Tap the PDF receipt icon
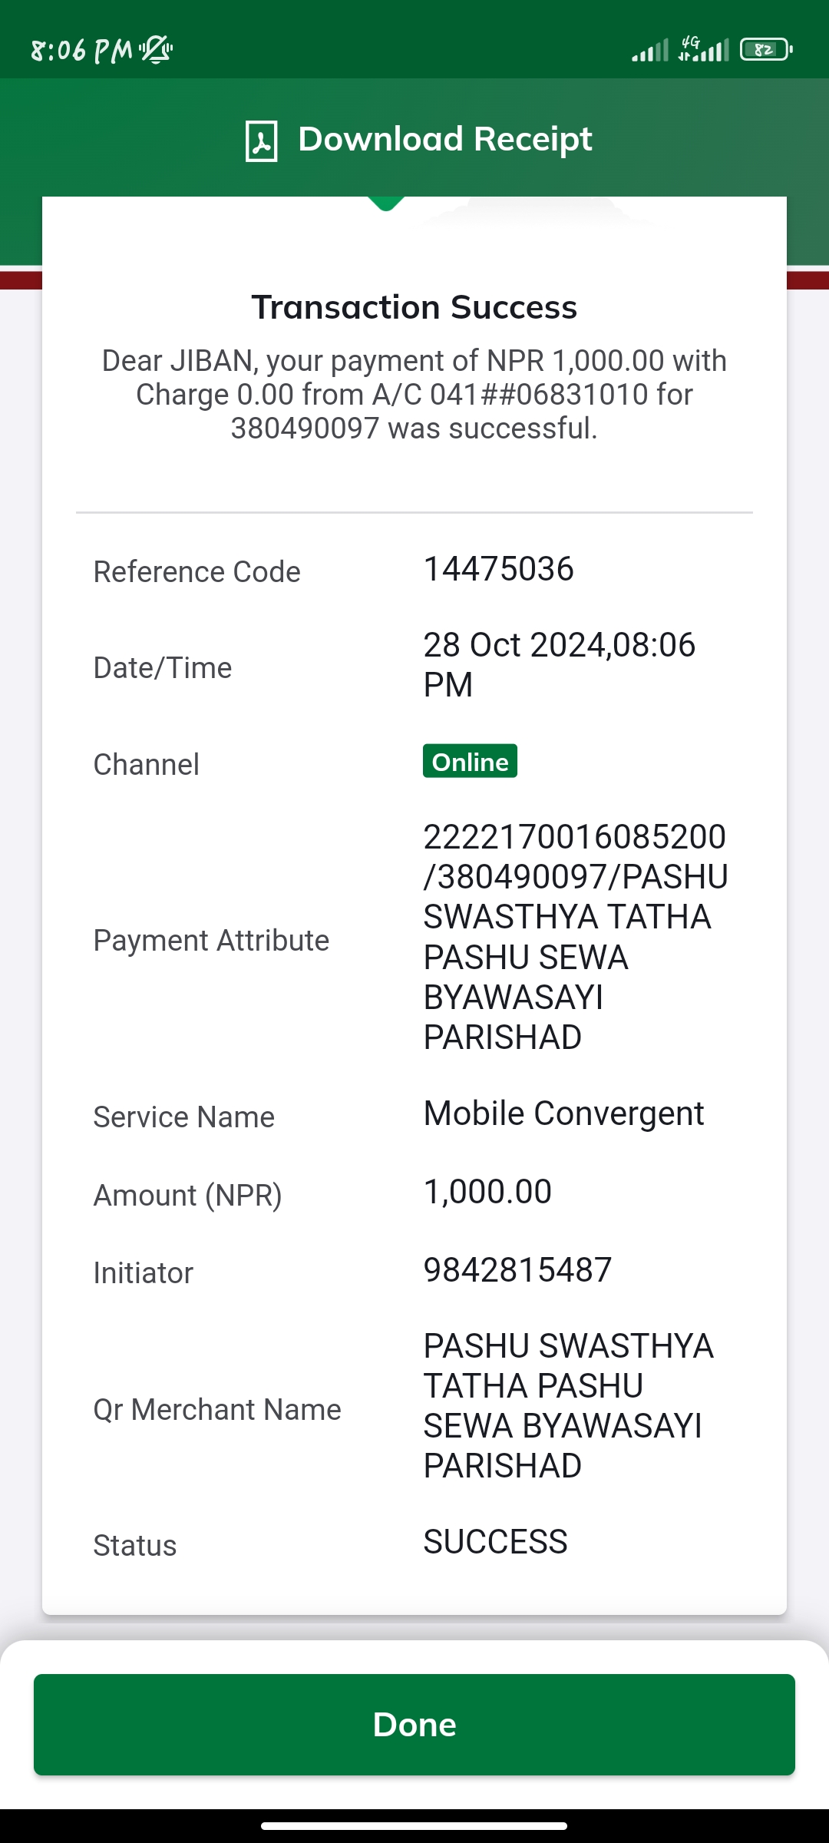 coord(261,141)
